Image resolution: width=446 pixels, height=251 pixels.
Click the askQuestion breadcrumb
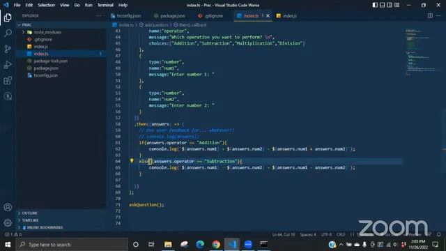pos(153,25)
